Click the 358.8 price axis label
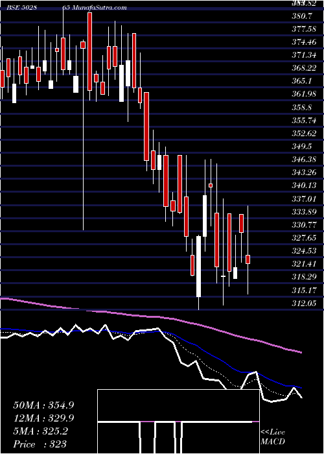324x454 pixels. (x=302, y=108)
